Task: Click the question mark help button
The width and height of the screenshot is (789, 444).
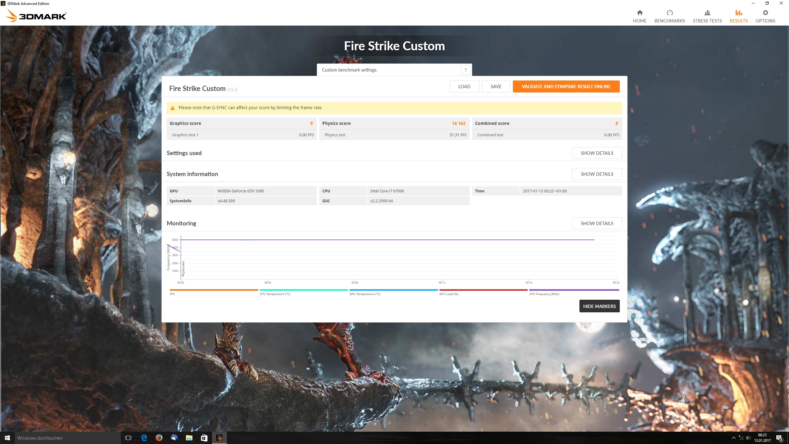Action: 465,70
